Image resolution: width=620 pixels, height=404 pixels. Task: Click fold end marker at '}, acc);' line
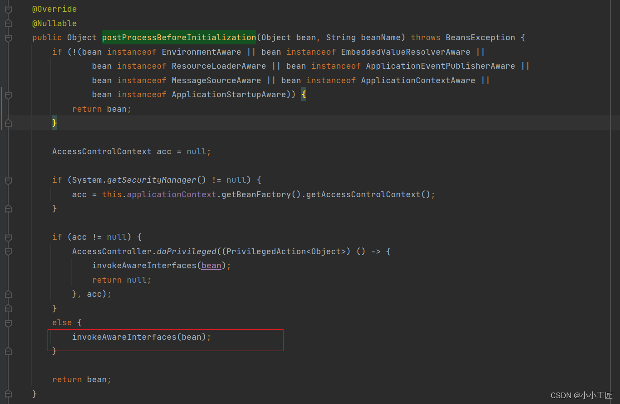tap(8, 295)
